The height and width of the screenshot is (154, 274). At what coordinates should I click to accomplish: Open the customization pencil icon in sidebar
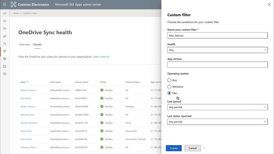[x=5, y=36]
